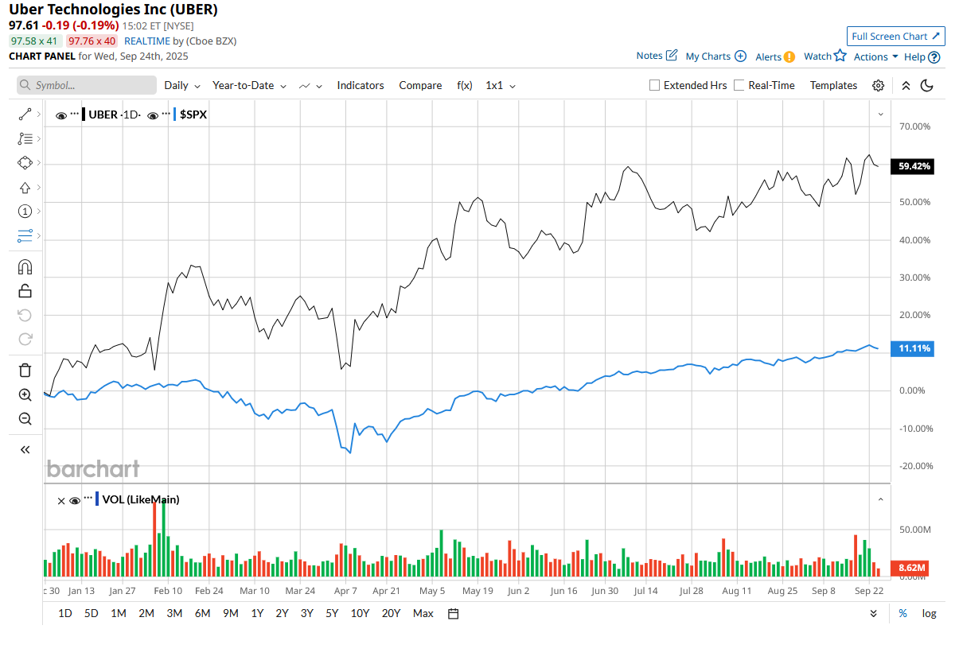Screen dimensions: 959x664
Task: Select the 5Y time range
Action: [x=332, y=613]
